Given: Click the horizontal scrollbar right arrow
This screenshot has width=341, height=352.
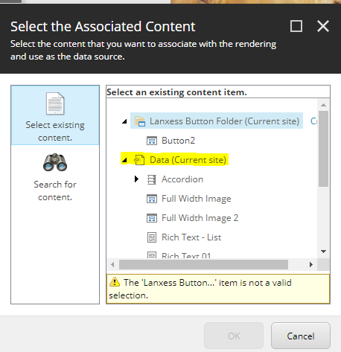Looking at the screenshot, I should tap(311, 264).
